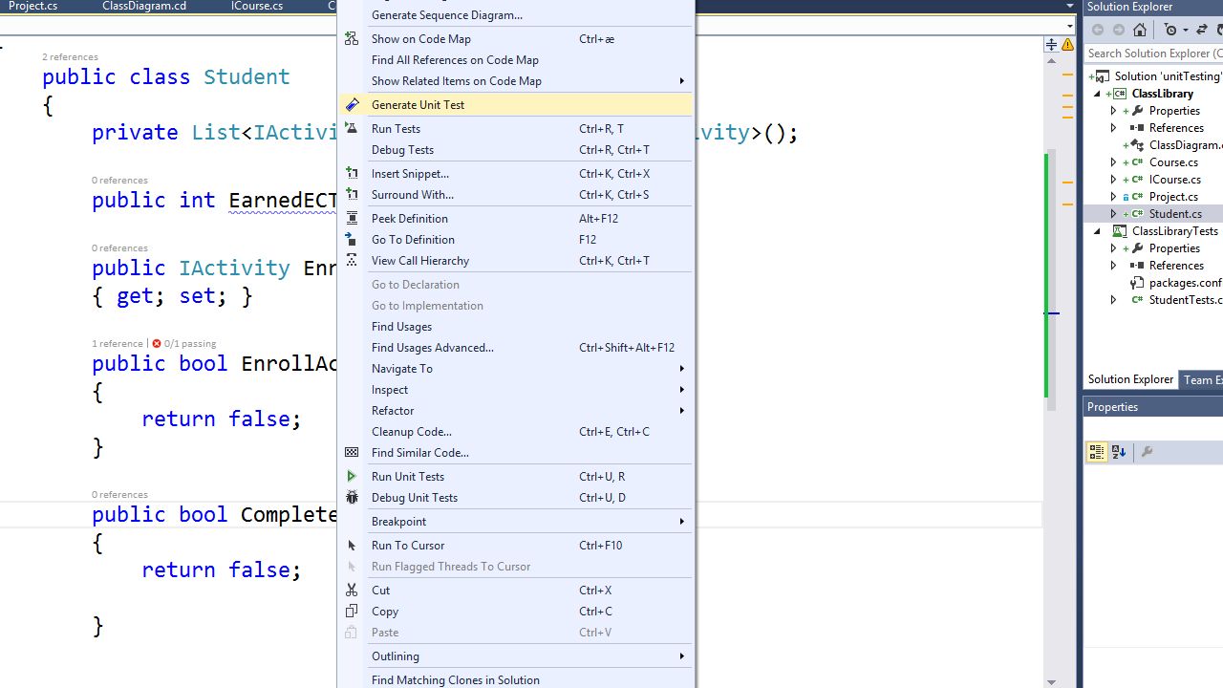Open the Breakpoint submenu
The height and width of the screenshot is (688, 1223).
point(516,522)
